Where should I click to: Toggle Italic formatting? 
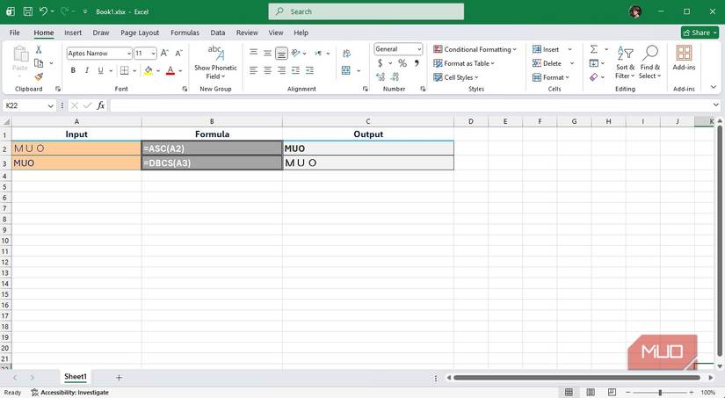tap(86, 70)
